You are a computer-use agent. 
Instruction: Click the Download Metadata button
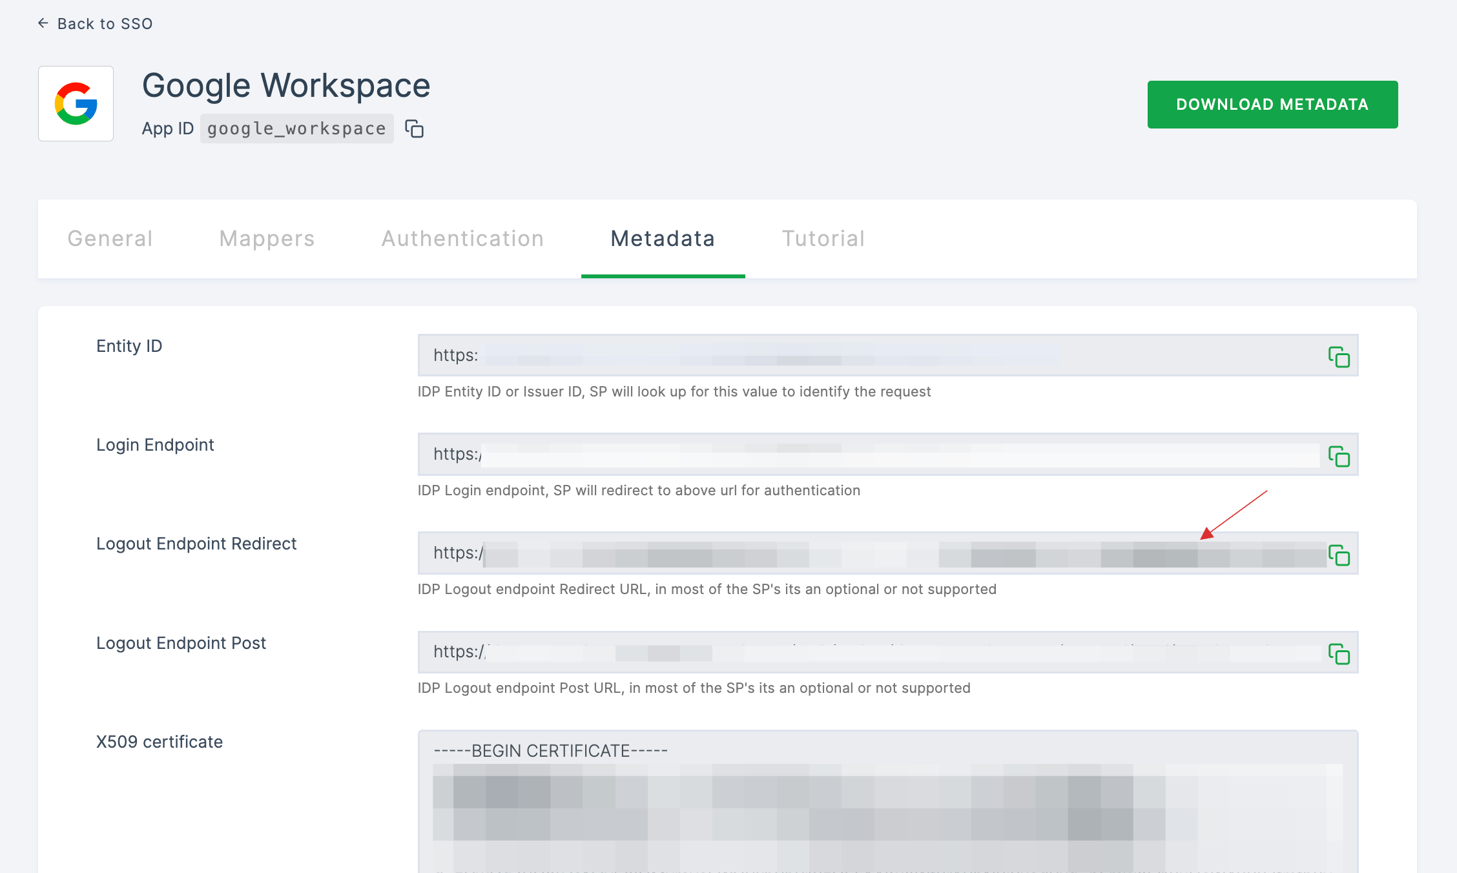(1272, 105)
